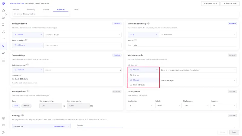Choose Not set in ISO class menu
242x136 pixels.
pyautogui.click(x=143, y=75)
